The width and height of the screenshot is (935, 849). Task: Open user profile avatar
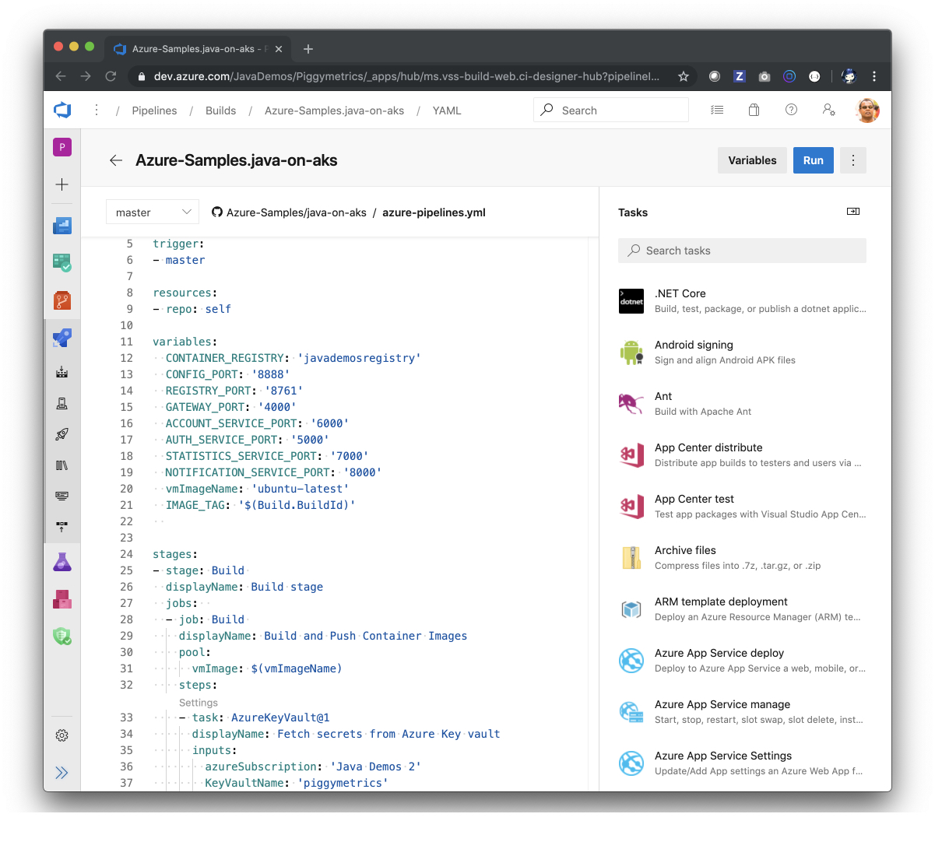[x=867, y=111]
